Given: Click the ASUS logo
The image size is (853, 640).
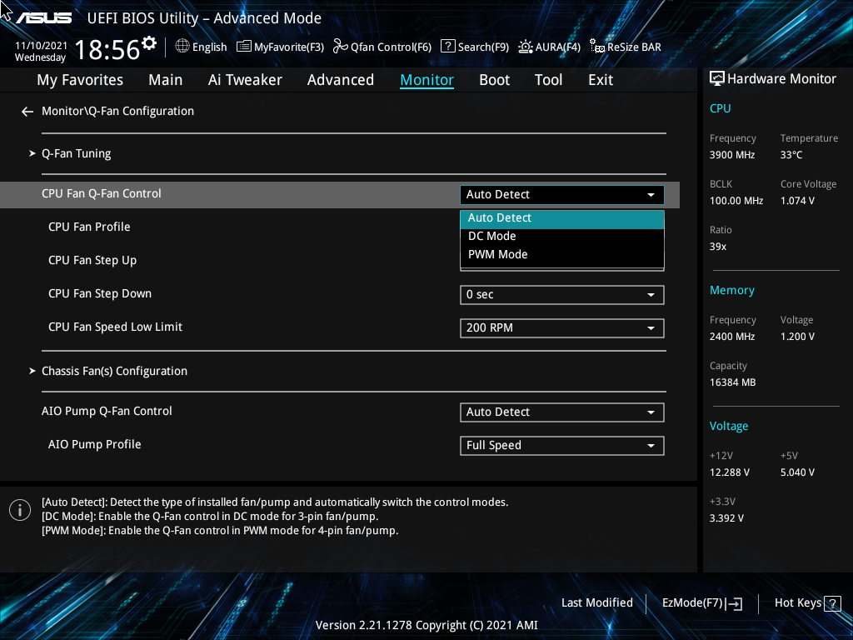Looking at the screenshot, I should click(x=43, y=18).
